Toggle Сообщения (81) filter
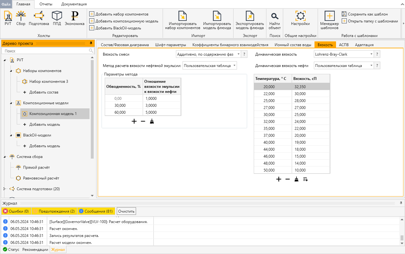 tap(96, 211)
